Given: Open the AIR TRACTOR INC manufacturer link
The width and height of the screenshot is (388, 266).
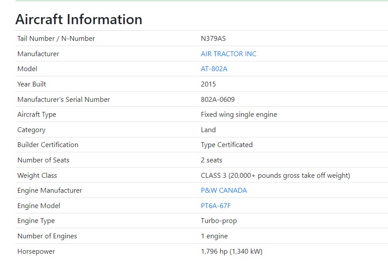Looking at the screenshot, I should (228, 54).
